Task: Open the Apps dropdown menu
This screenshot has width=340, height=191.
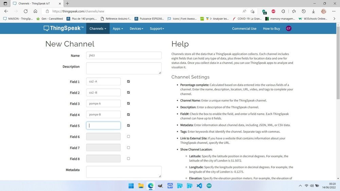Action: (x=118, y=29)
